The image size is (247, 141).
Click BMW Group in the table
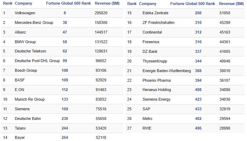(25, 42)
